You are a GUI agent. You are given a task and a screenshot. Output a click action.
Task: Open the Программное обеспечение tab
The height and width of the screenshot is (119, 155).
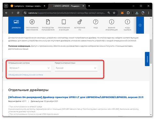tap(32, 25)
